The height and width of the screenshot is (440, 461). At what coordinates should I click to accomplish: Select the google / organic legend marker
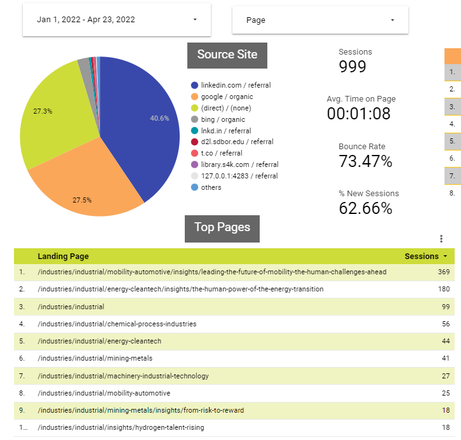(194, 97)
